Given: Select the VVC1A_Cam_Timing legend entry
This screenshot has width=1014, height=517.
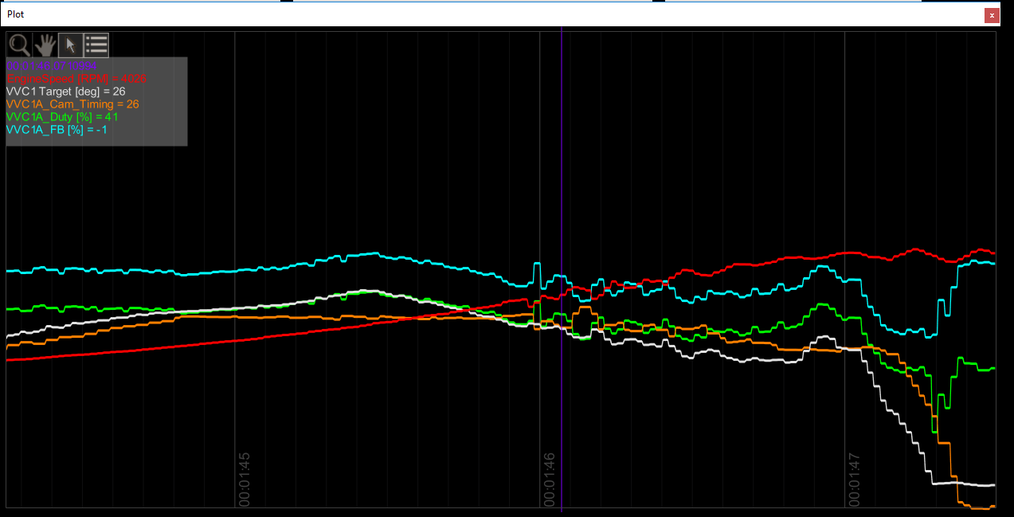Looking at the screenshot, I should click(x=72, y=104).
